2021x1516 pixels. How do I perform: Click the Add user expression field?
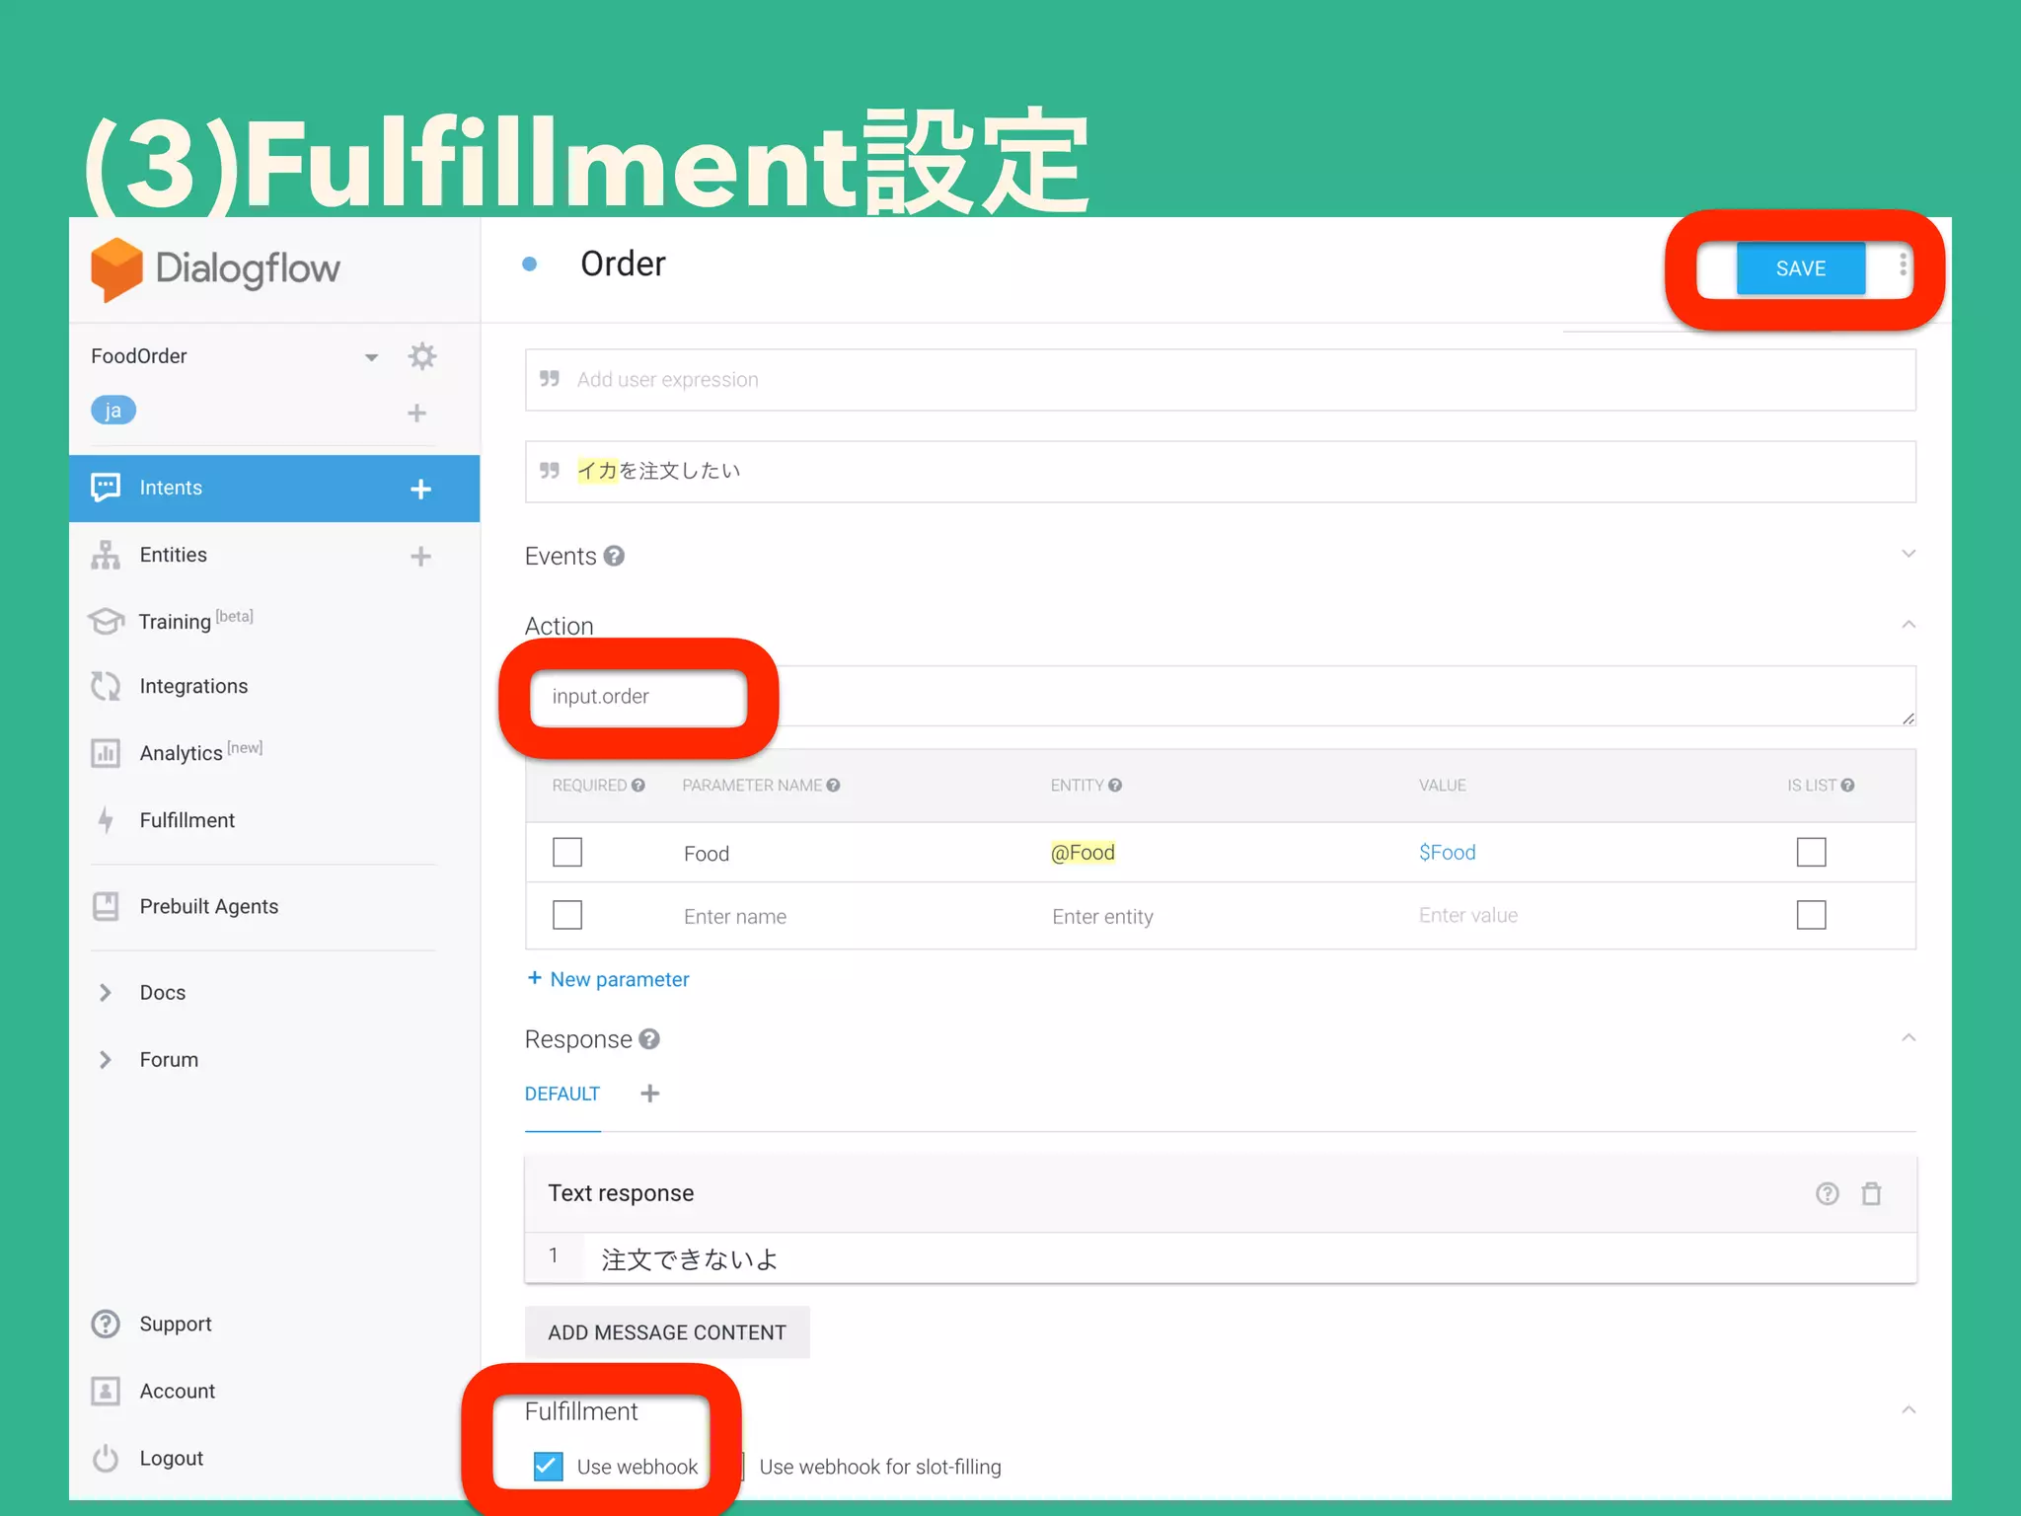[1221, 380]
